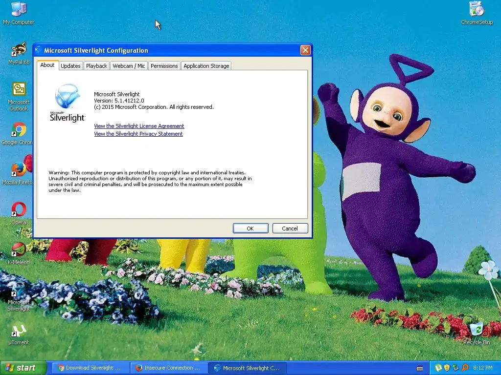The image size is (501, 375).
Task: Select the Recycle Bin desktop icon
Action: (477, 333)
